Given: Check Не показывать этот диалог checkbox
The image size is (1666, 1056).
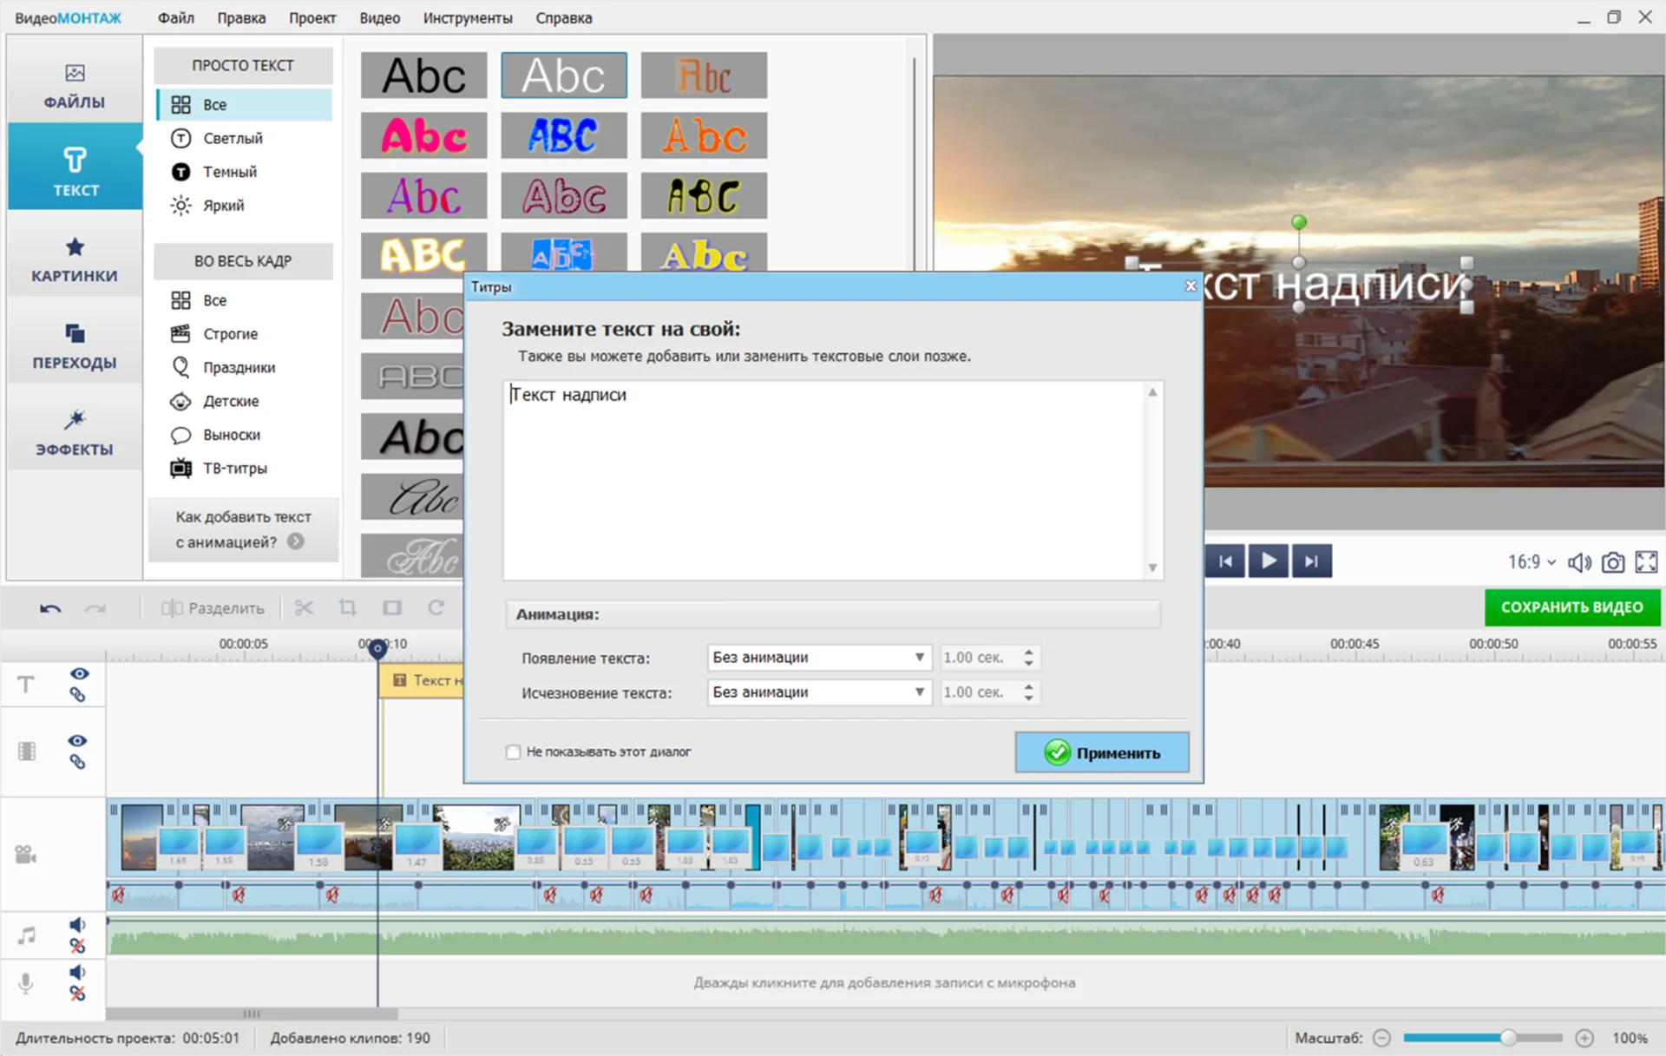Looking at the screenshot, I should (x=514, y=752).
